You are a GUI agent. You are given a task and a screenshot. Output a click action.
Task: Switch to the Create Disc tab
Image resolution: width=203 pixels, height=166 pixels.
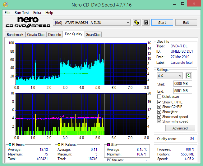click(36, 35)
